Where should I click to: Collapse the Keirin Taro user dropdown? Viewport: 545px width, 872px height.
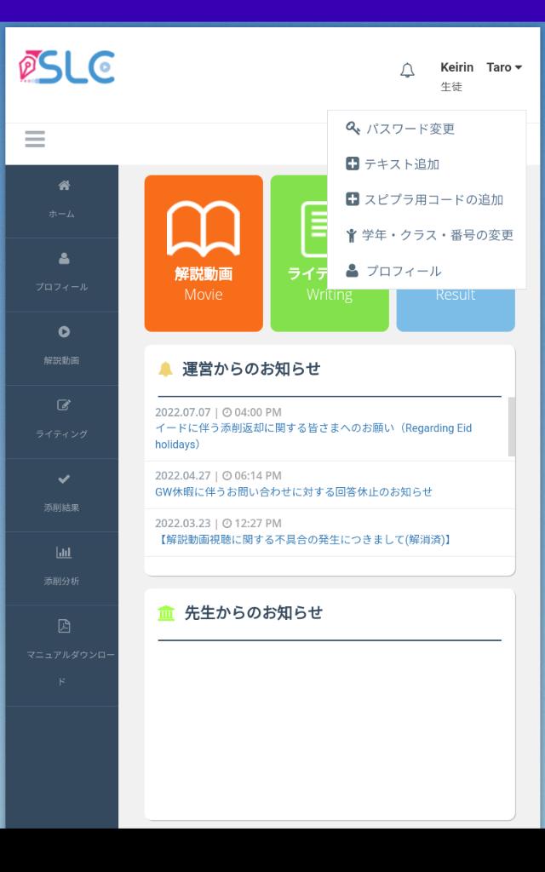481,67
